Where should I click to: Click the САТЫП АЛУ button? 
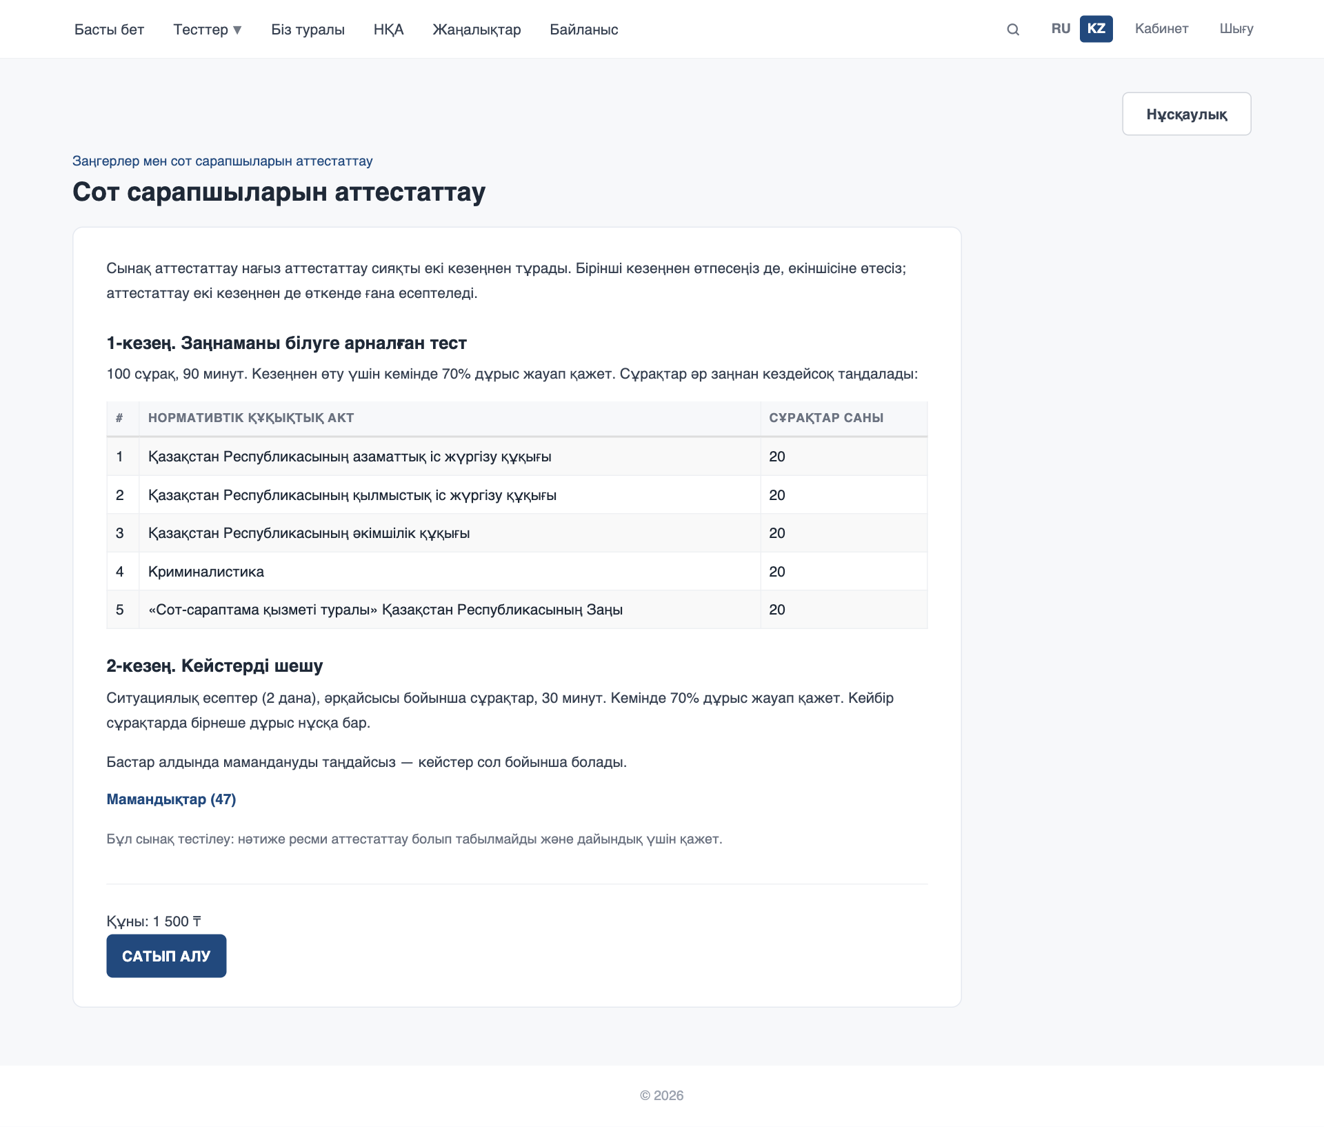166,956
